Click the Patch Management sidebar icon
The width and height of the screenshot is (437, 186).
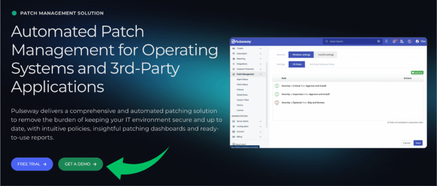click(234, 74)
